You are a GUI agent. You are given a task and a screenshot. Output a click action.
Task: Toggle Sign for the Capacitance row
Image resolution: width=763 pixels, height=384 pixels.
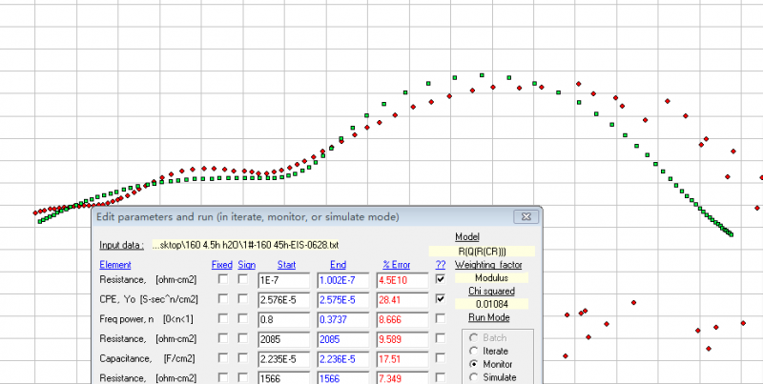coord(243,357)
